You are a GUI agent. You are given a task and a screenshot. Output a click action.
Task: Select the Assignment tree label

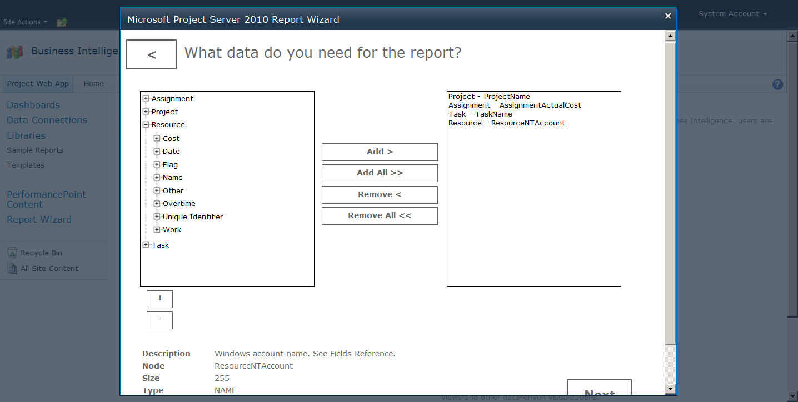click(x=172, y=98)
